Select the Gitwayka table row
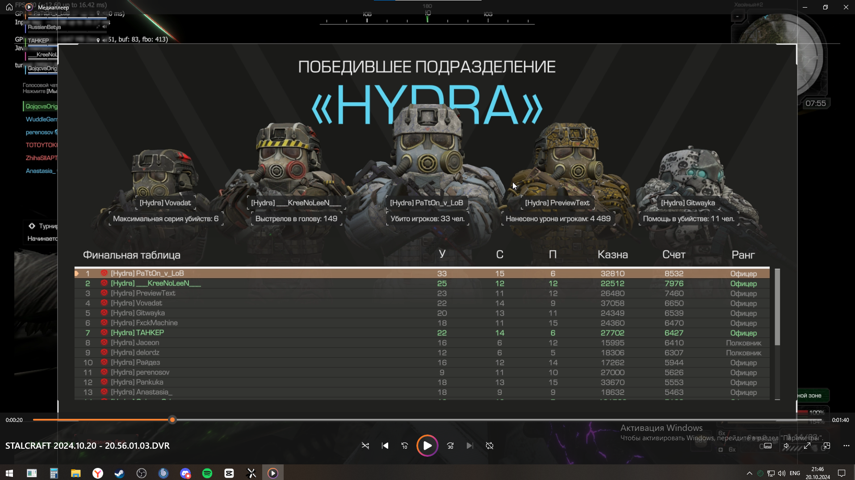Screen dimensions: 855x480 click(422, 313)
